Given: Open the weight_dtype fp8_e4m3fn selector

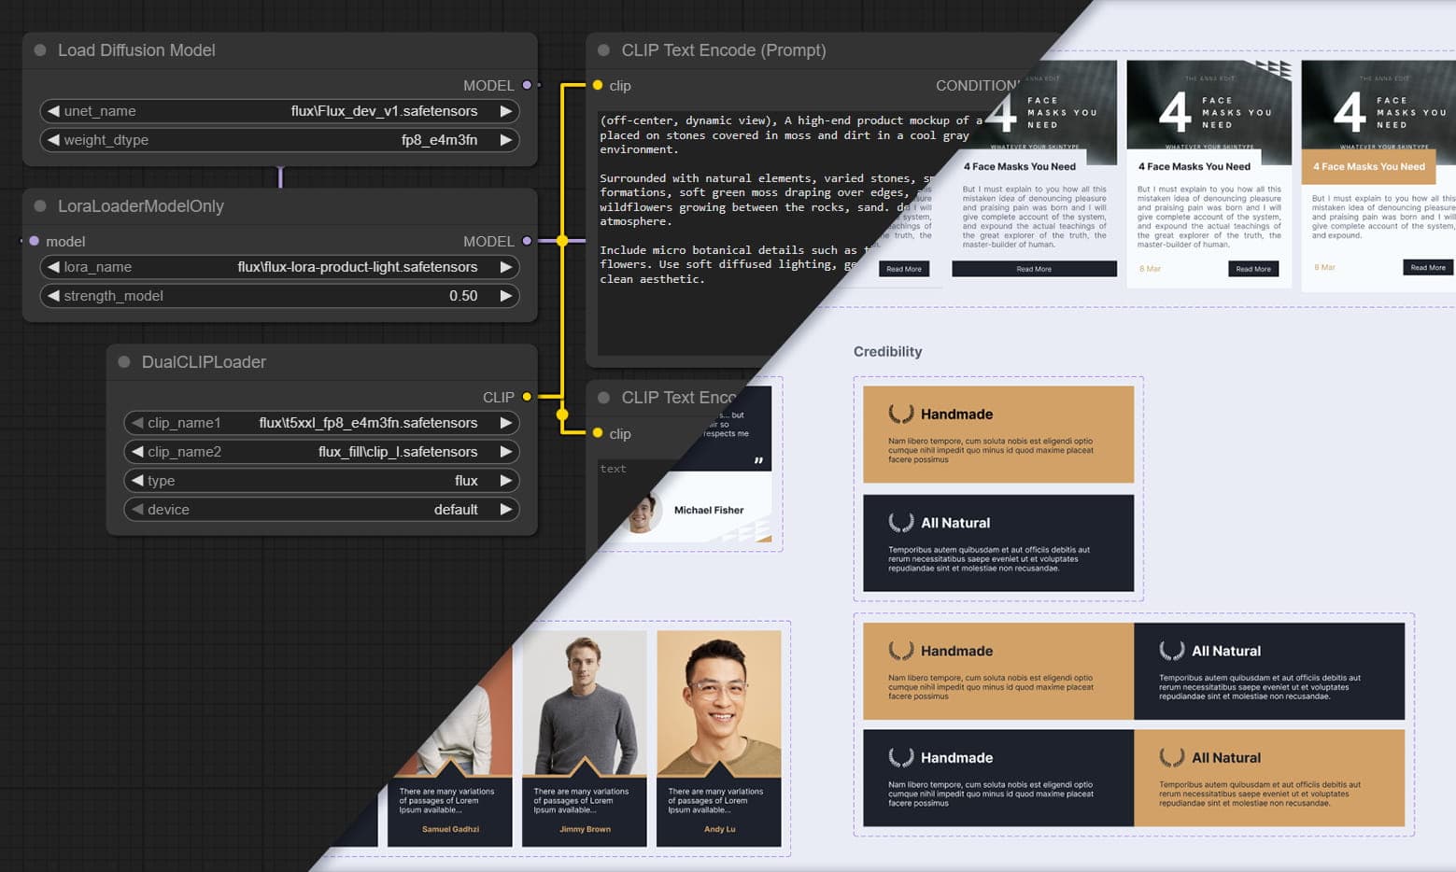Looking at the screenshot, I should [x=279, y=140].
